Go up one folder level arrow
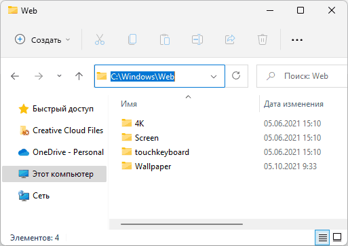Image resolution: width=348 pixels, height=246 pixels. pos(79,76)
